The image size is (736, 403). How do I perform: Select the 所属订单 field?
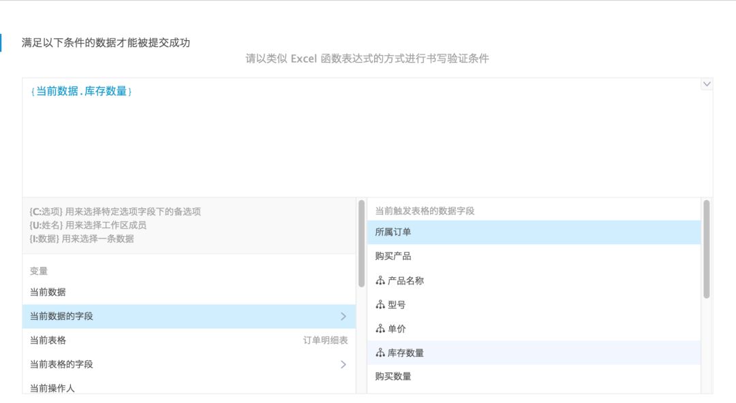click(393, 232)
